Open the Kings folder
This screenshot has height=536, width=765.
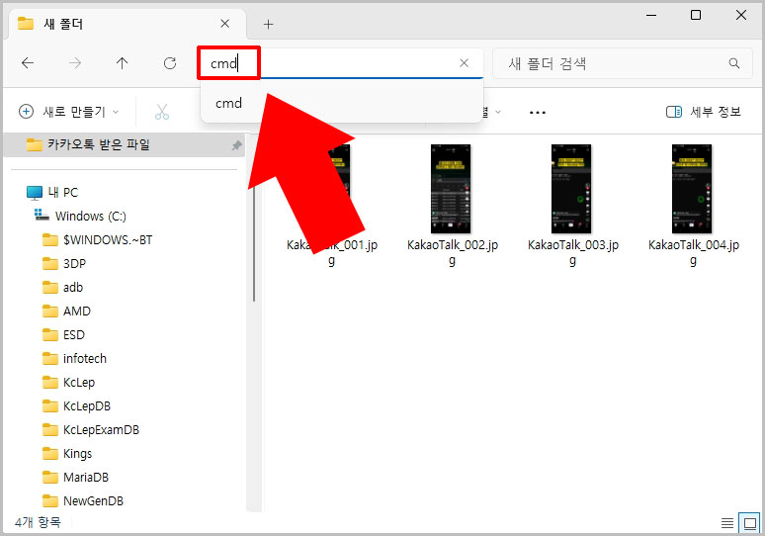tap(67, 454)
